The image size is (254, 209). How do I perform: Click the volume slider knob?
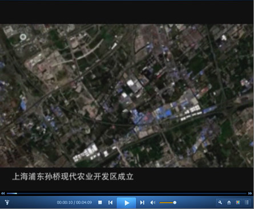[175, 203]
